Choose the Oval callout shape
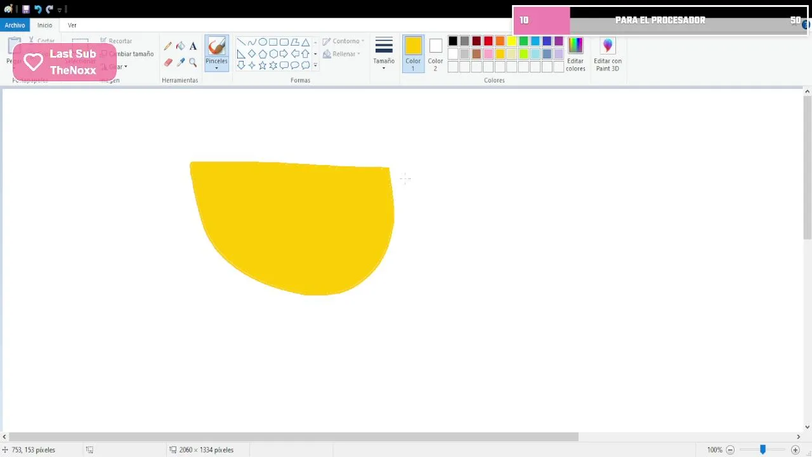This screenshot has width=812, height=457. click(295, 65)
